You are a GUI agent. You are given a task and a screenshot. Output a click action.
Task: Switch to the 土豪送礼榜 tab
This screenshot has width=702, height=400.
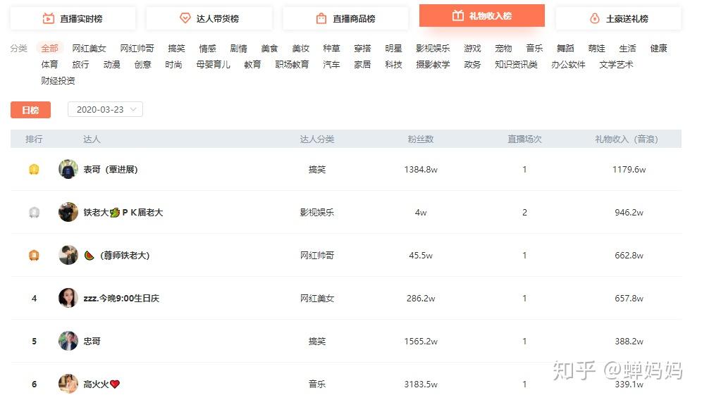coord(618,18)
